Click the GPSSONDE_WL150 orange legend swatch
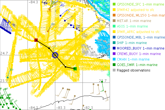The height and width of the screenshot is (110, 165). (x=114, y=15)
